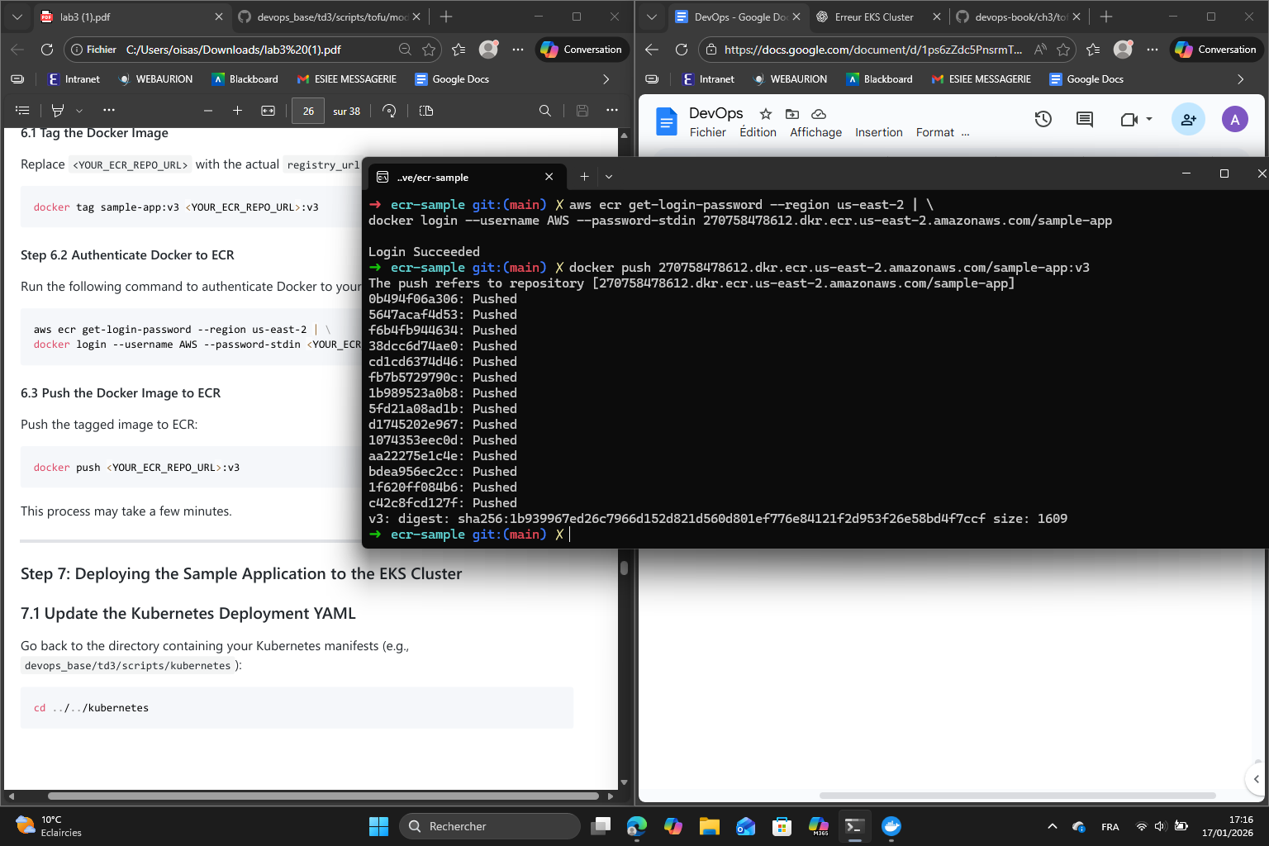Screen dimensions: 1269x846
Task: Rotate the PDF page
Action: coord(389,111)
